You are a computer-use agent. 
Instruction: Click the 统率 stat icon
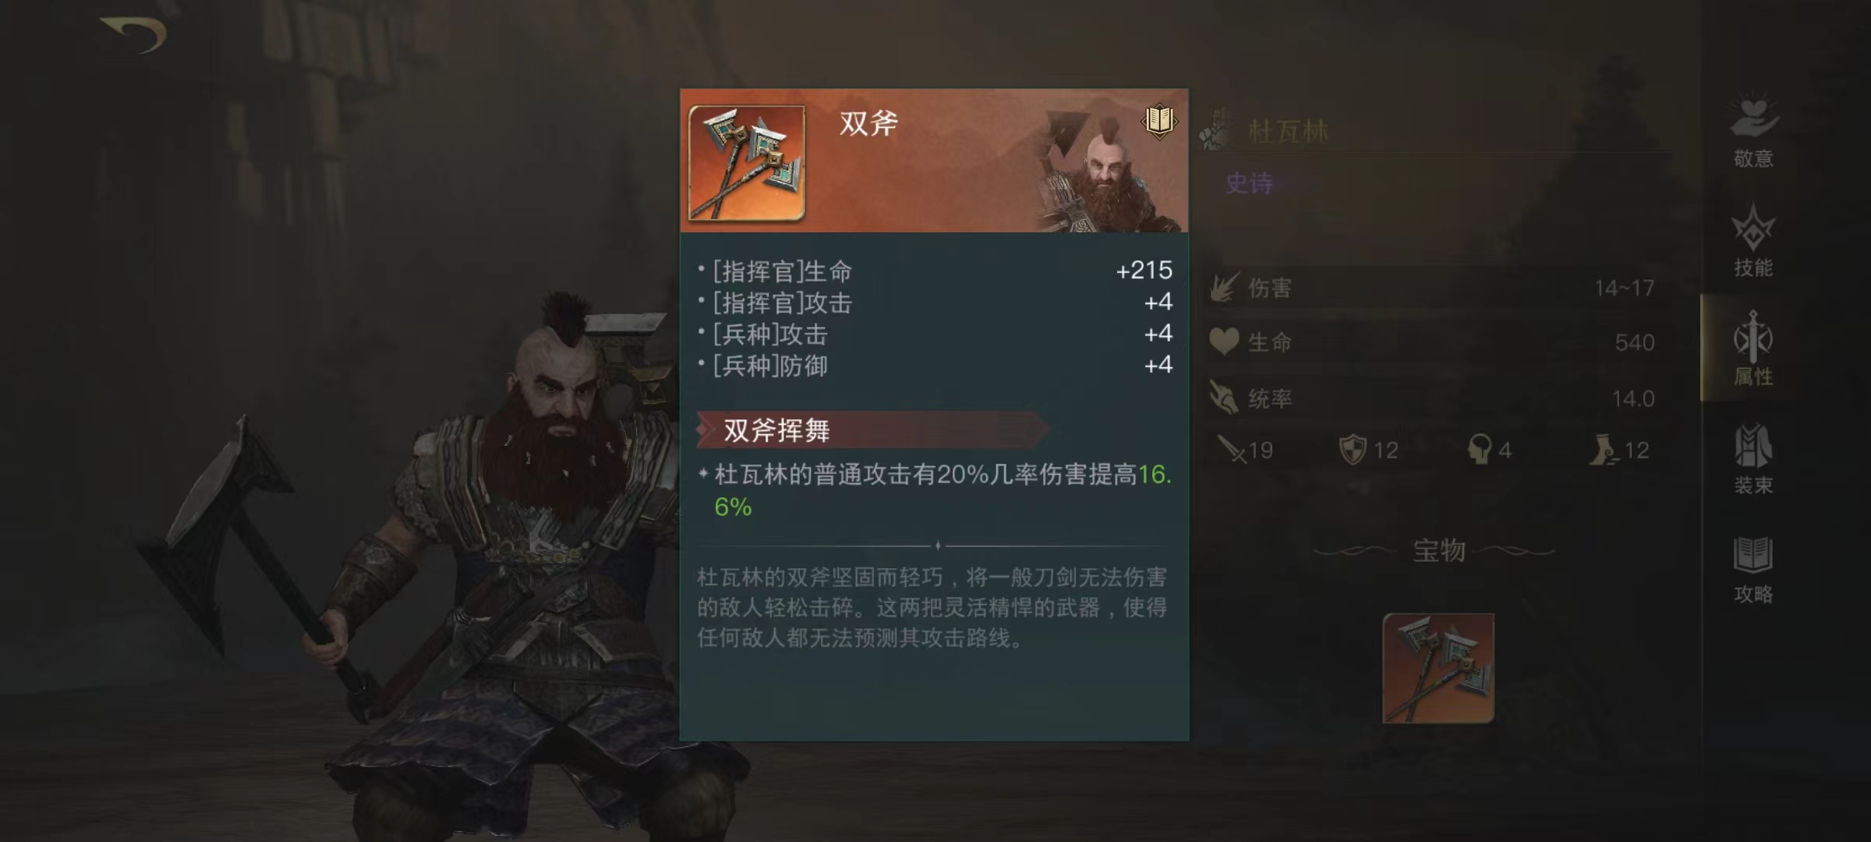pos(1224,398)
